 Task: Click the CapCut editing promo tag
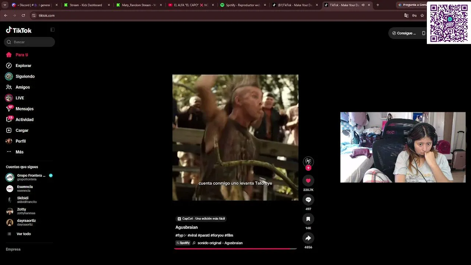point(201,219)
